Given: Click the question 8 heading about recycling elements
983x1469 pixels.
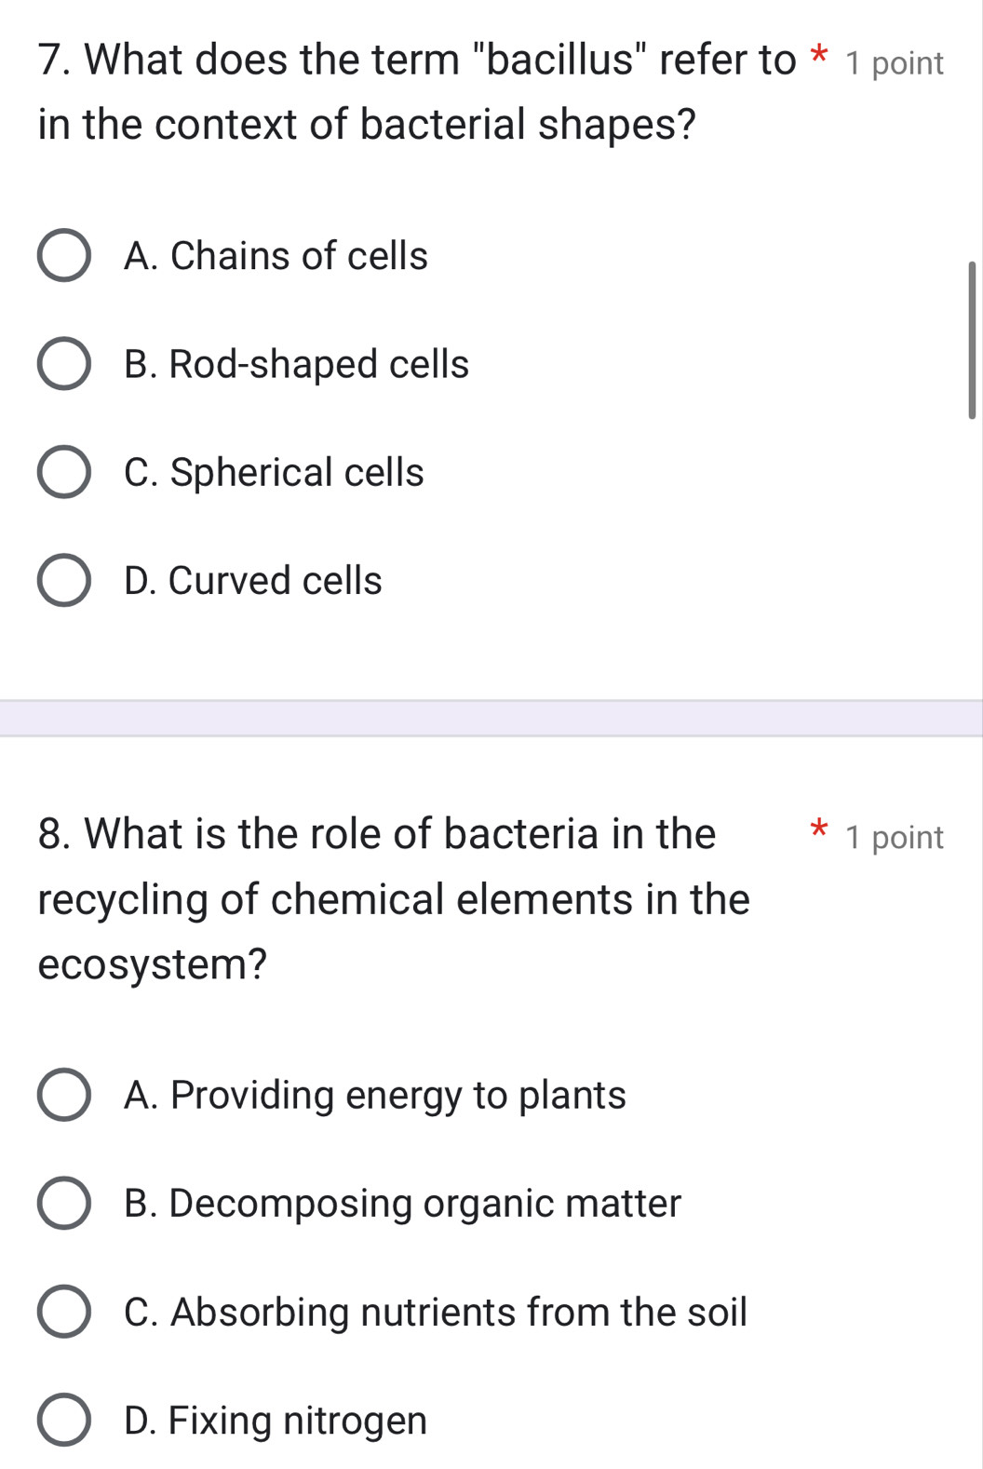Looking at the screenshot, I should 394,898.
